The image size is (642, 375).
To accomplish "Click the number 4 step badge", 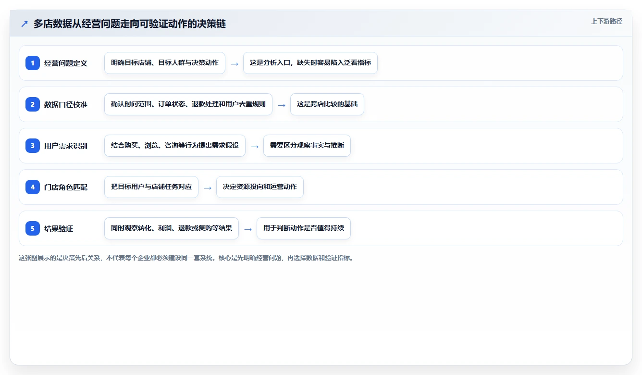I will click(x=33, y=187).
